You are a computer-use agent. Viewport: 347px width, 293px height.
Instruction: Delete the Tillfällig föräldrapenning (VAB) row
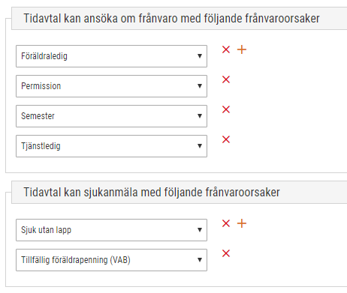[x=226, y=253]
